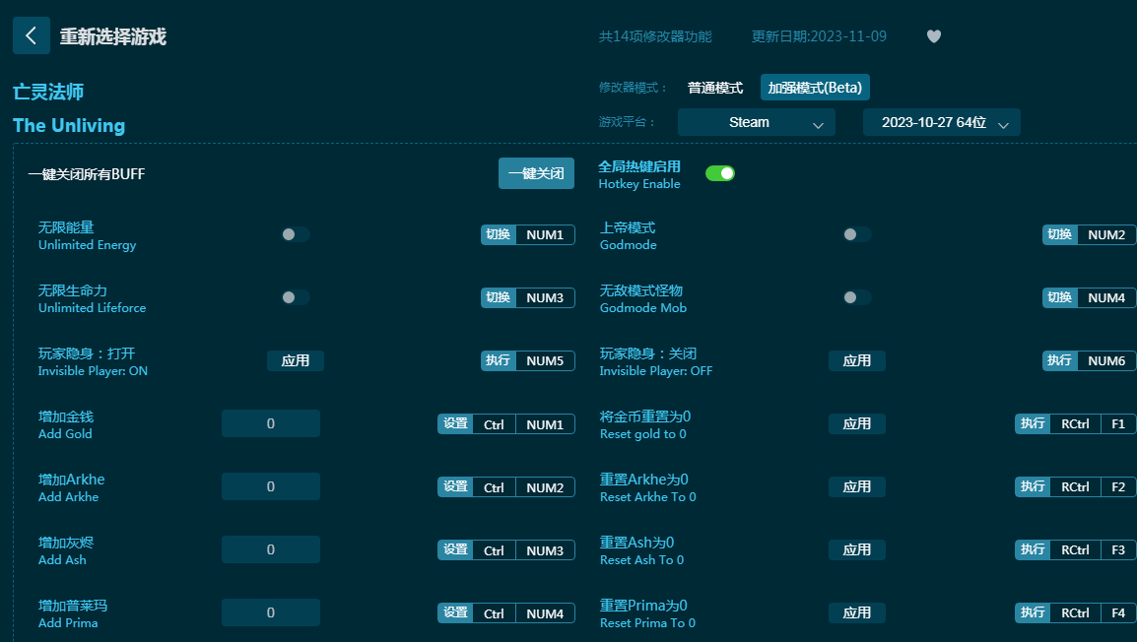
Task: Click The Unliving game title
Action: (x=69, y=125)
